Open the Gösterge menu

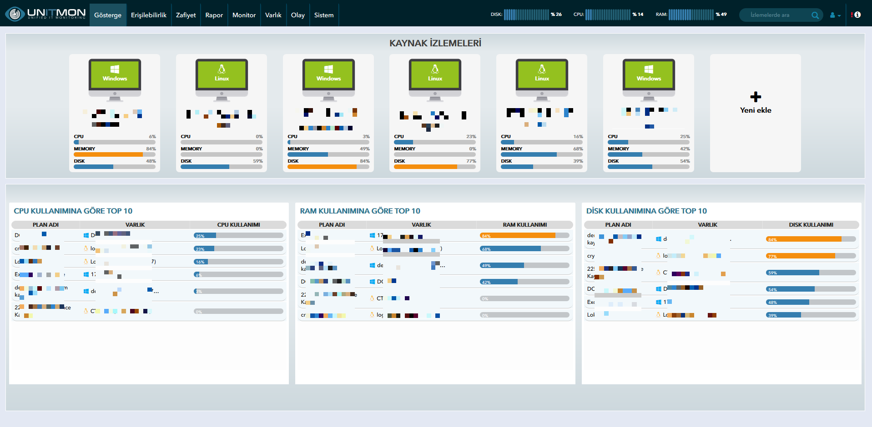(108, 15)
